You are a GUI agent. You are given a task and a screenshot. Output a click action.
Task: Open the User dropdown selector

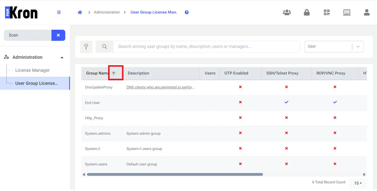(334, 46)
